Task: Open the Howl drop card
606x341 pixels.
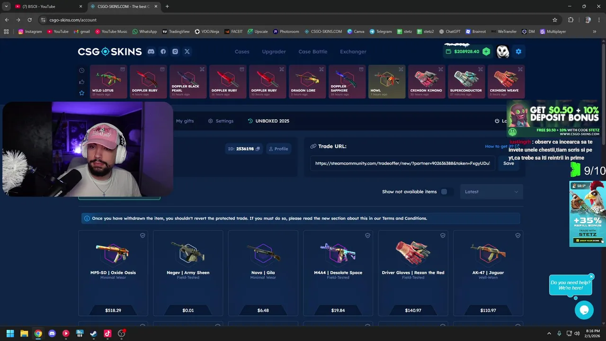Action: click(387, 81)
